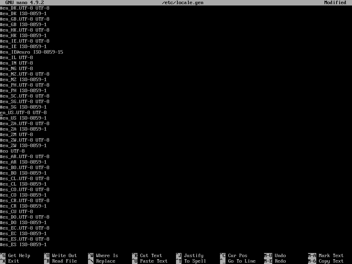Click the /etc/locale.gen file title
The width and height of the screenshot is (352, 264).
[x=183, y=3]
